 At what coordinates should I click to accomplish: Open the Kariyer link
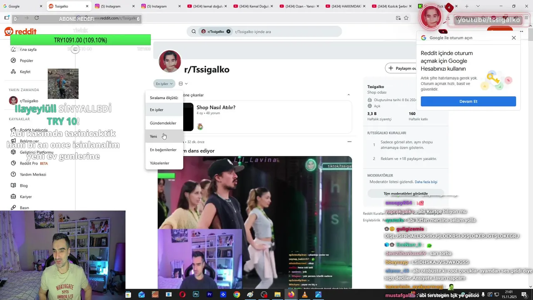pyautogui.click(x=26, y=197)
